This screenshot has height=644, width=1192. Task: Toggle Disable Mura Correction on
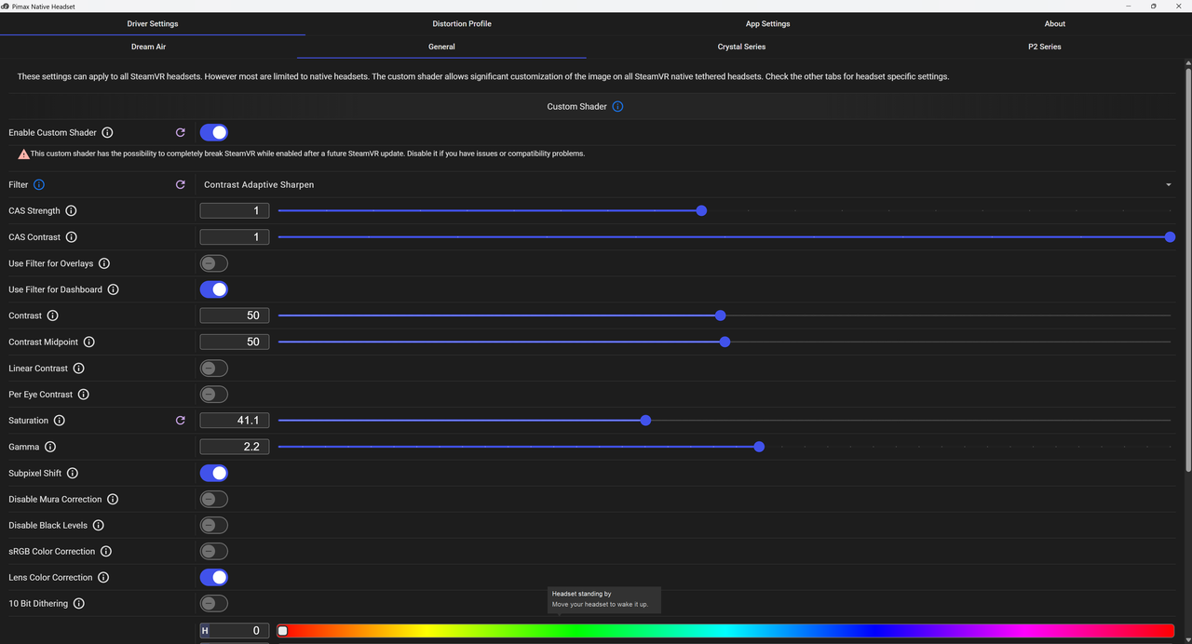214,499
